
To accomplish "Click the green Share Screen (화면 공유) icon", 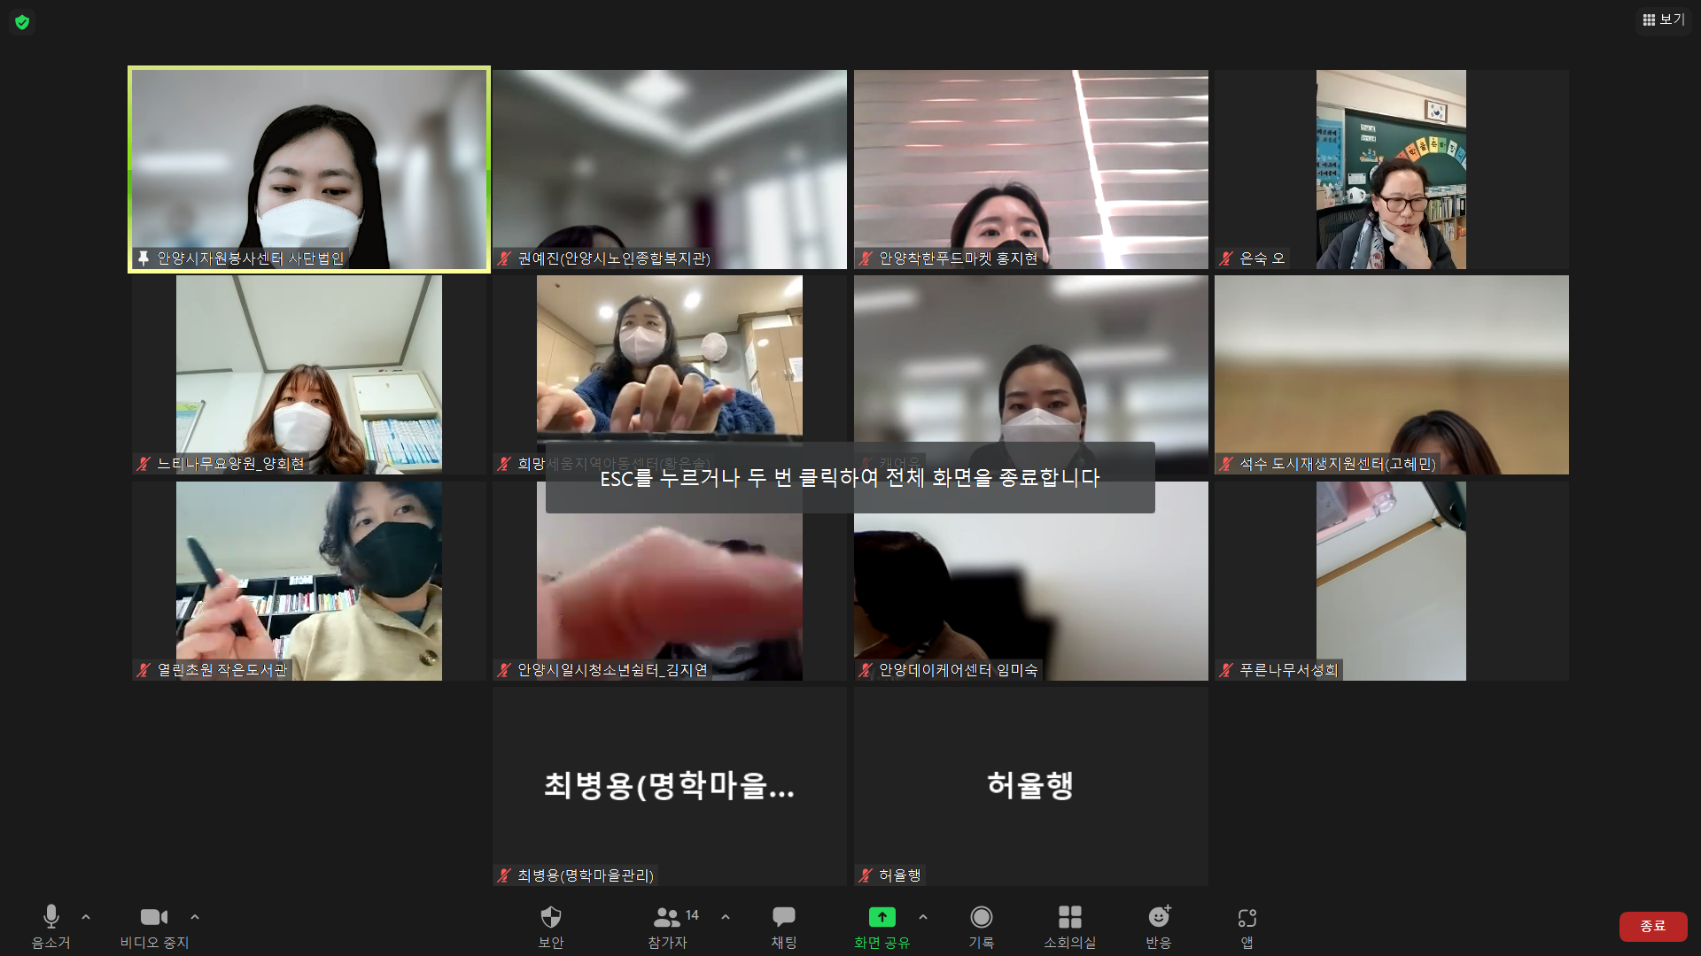I will (x=882, y=917).
